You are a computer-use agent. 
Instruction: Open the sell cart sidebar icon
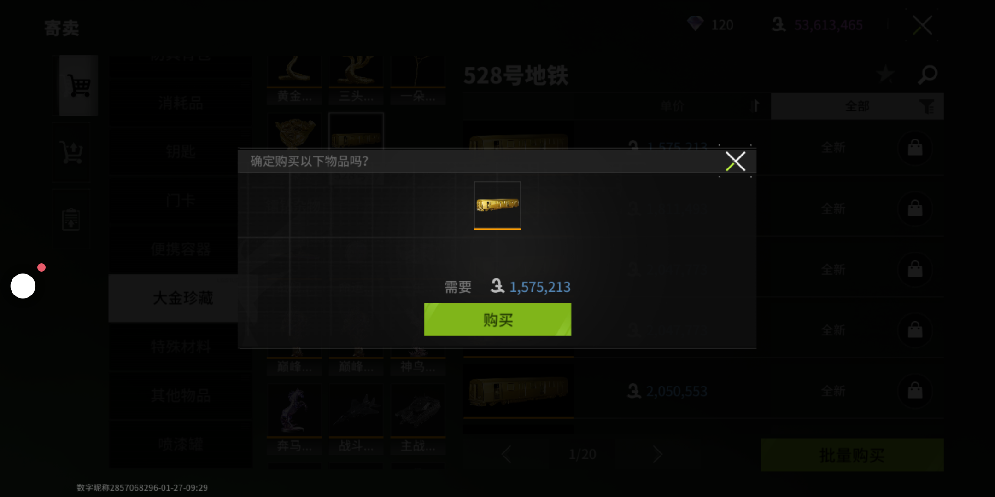(x=72, y=152)
